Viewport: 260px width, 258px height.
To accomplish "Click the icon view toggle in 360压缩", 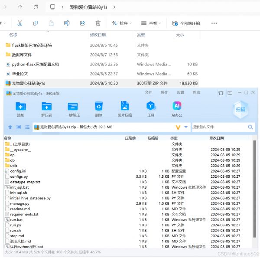I will point(19,127).
